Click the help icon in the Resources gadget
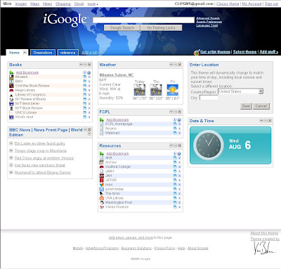 pos(179,154)
